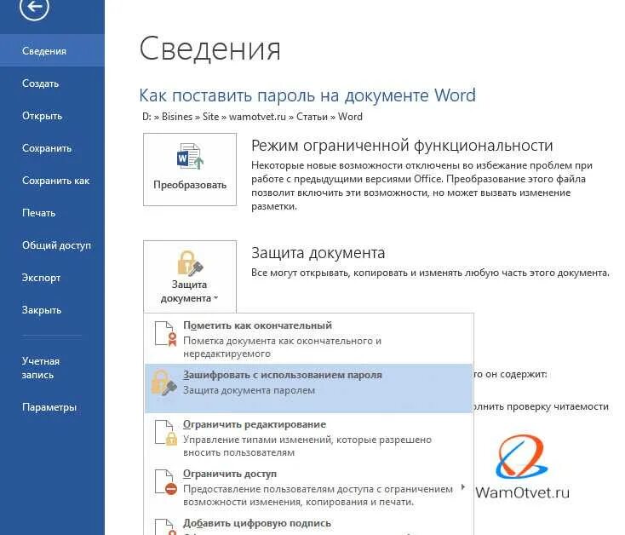This screenshot has height=535, width=625.
Task: Click the Encrypt with Password lock icon
Action: pos(163,383)
